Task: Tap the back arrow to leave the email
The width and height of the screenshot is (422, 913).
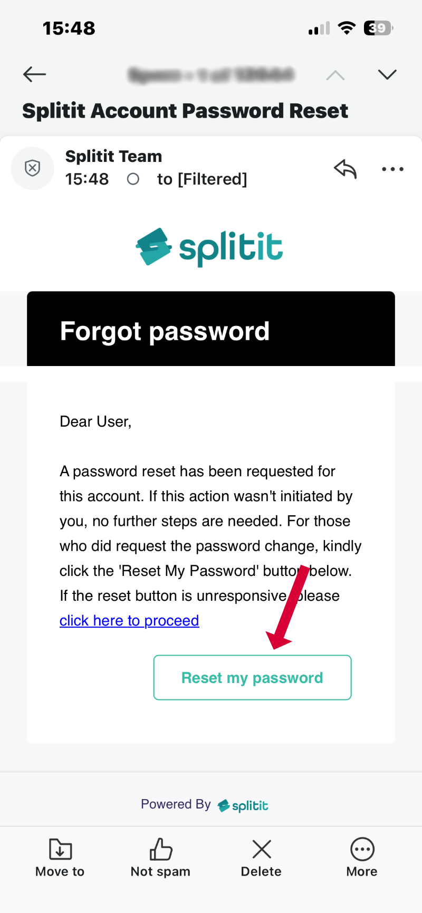Action: [34, 74]
